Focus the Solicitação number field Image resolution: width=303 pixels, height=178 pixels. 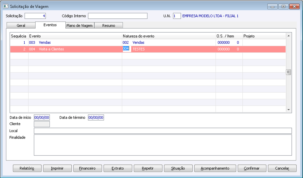click(x=35, y=16)
